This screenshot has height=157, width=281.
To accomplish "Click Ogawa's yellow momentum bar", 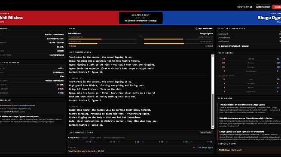I will [x=164, y=43].
